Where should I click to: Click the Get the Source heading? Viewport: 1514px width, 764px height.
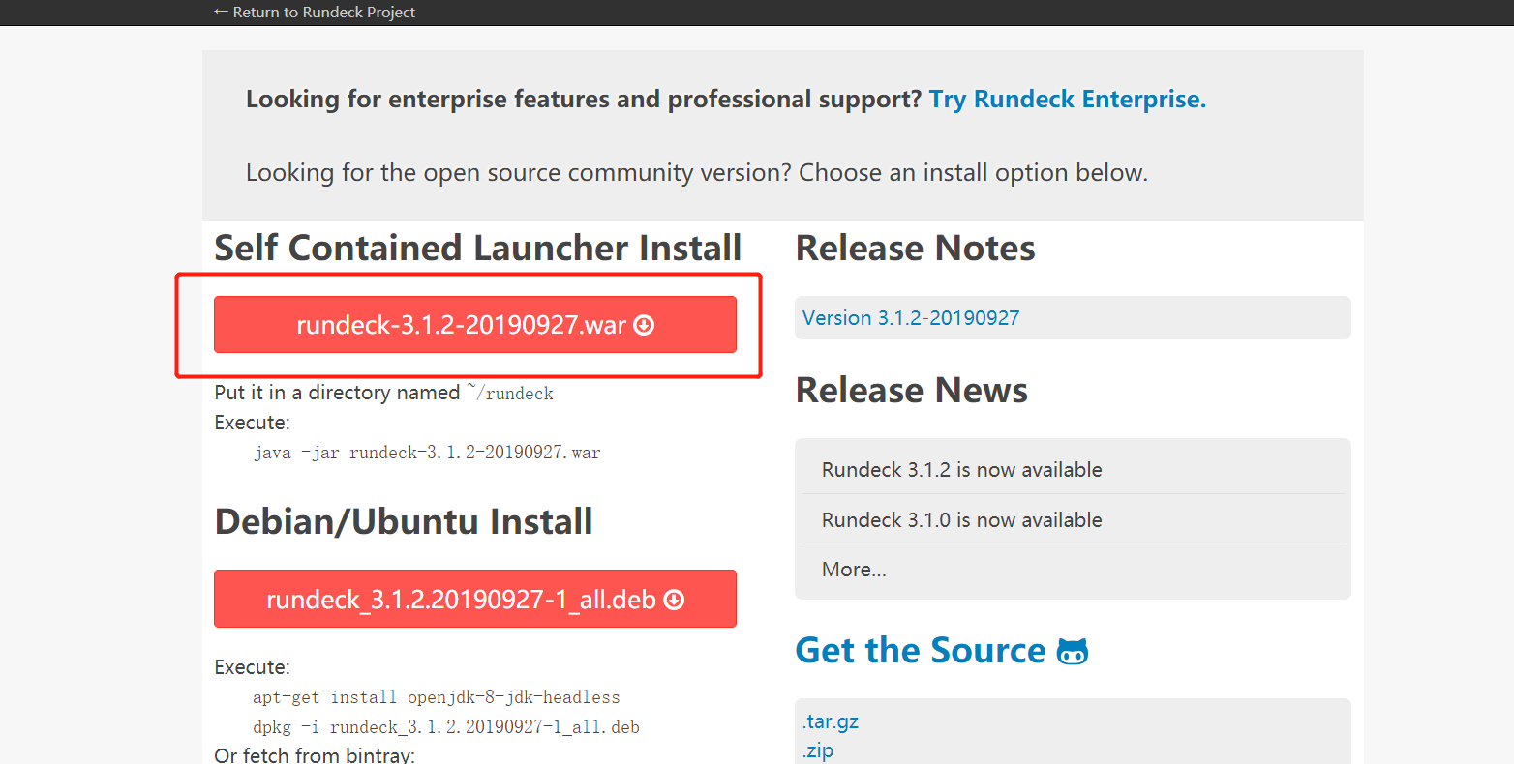[920, 650]
